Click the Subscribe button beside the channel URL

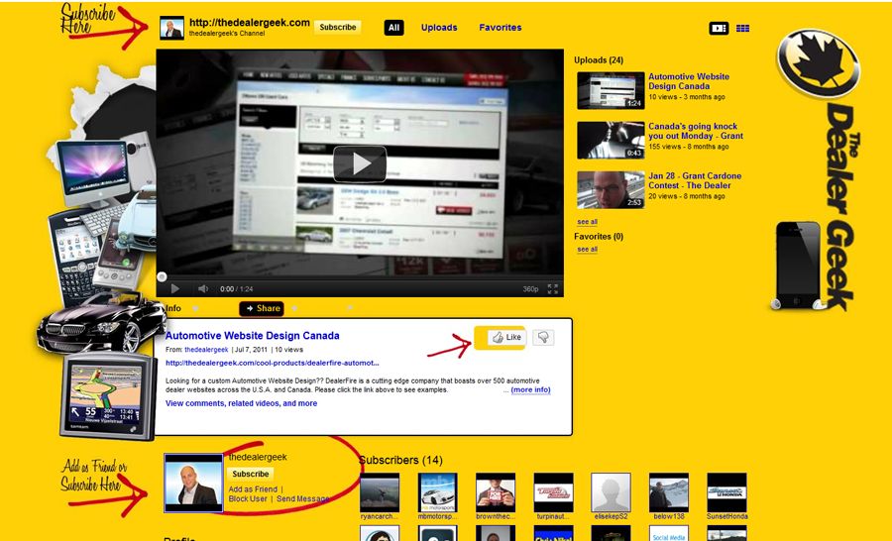[x=337, y=28]
